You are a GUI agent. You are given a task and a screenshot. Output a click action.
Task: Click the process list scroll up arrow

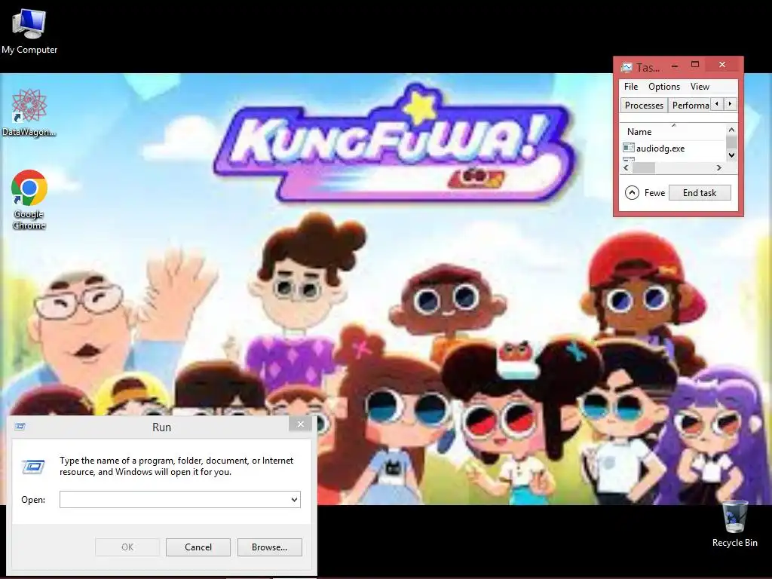coord(731,130)
